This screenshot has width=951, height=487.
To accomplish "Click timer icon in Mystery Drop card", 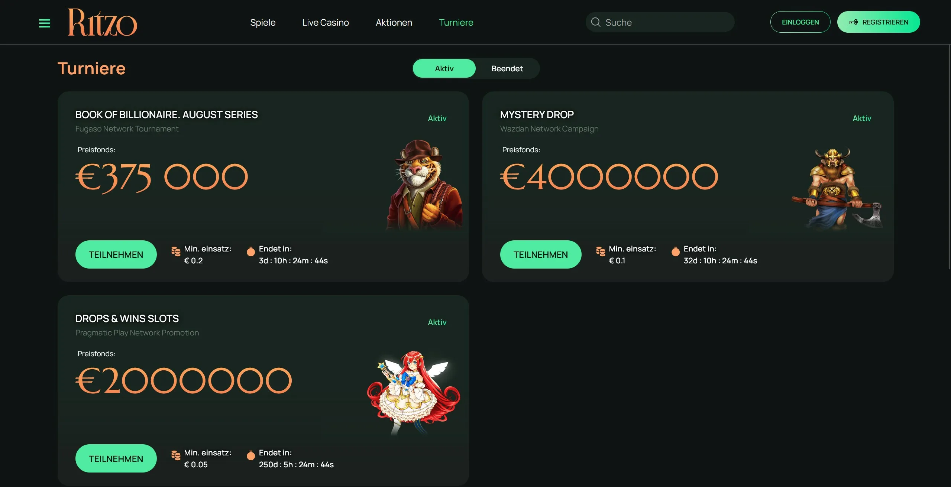I will coord(676,251).
